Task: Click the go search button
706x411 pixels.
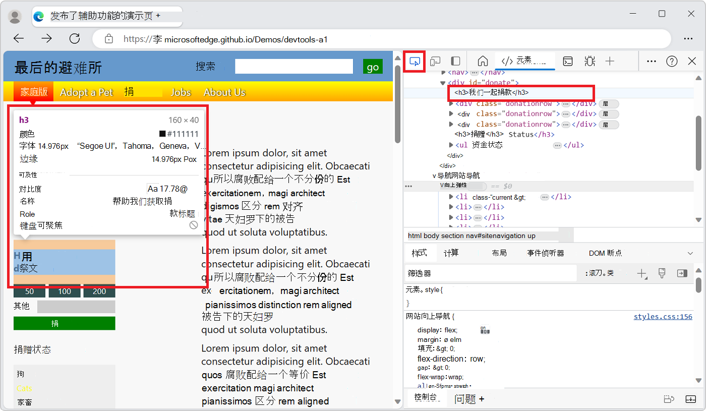Action: pyautogui.click(x=373, y=67)
